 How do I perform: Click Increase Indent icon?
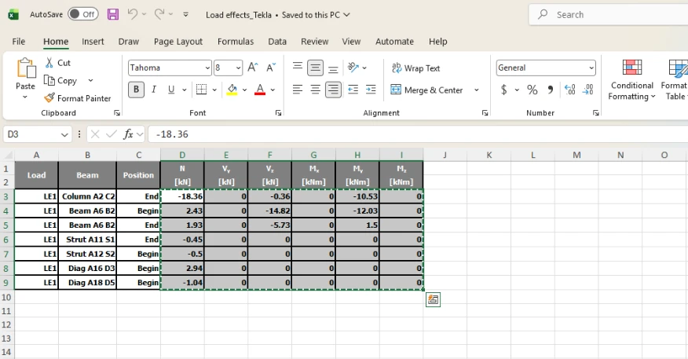coord(371,90)
